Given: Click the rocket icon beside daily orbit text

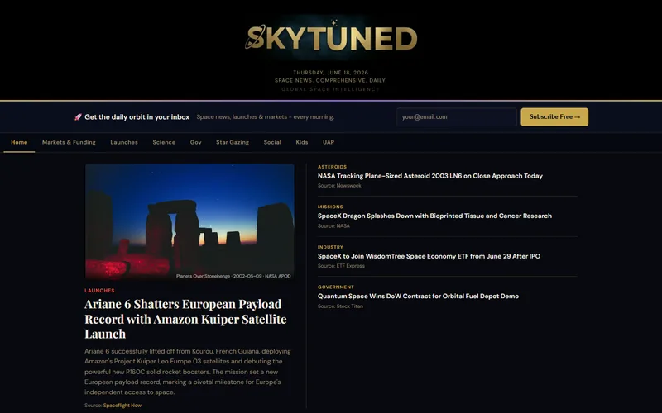Looking at the screenshot, I should click(78, 117).
